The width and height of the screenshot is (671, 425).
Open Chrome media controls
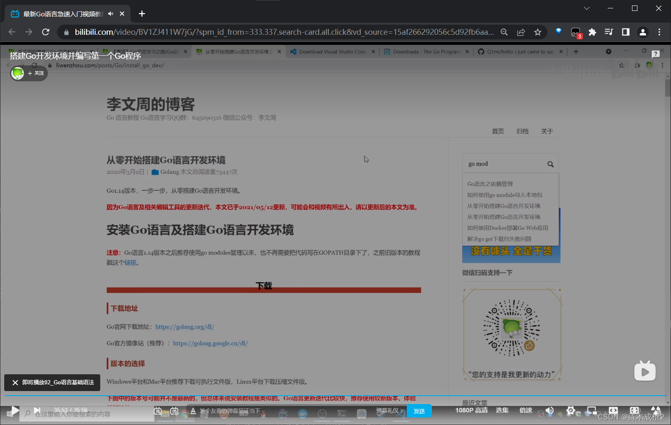point(609,32)
